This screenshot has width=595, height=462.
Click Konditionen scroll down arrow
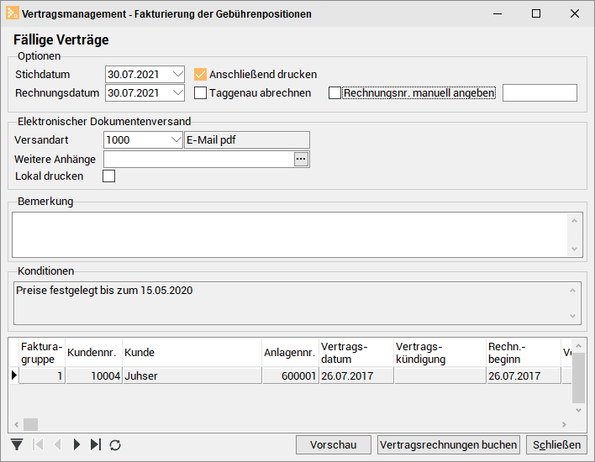(x=573, y=316)
